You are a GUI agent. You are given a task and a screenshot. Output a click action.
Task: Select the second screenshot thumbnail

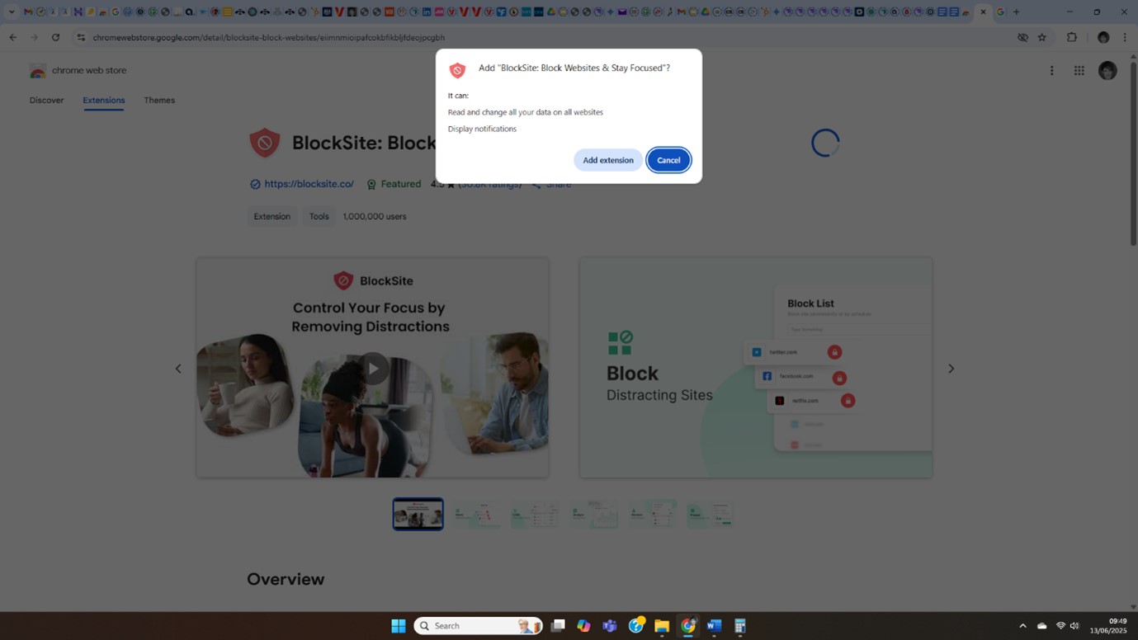point(476,513)
